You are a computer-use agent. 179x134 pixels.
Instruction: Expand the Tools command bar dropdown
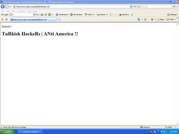tap(171, 19)
